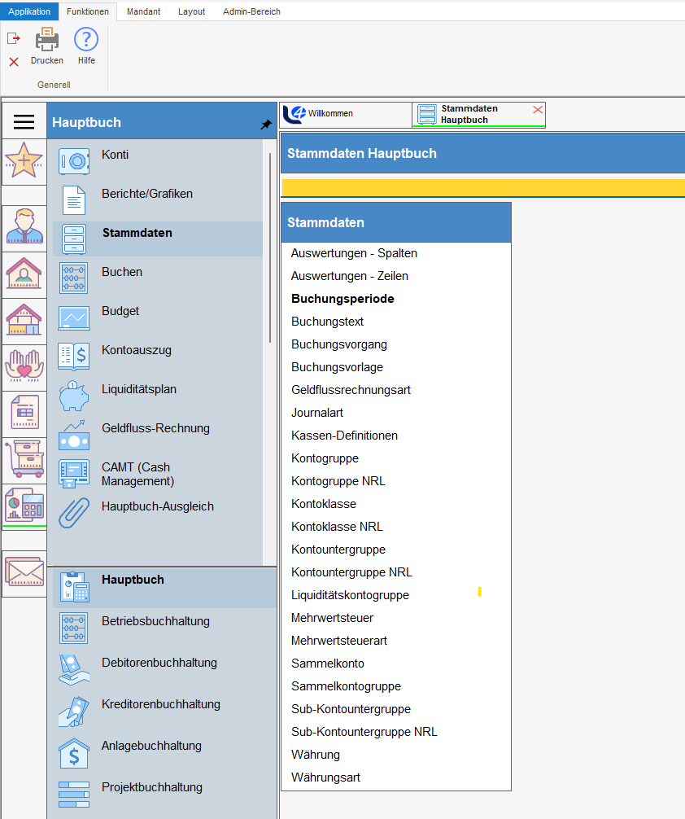Screen dimensions: 685x819
Task: Open Hauptbuch-Ausgleich paperclip icon
Action: tap(74, 513)
